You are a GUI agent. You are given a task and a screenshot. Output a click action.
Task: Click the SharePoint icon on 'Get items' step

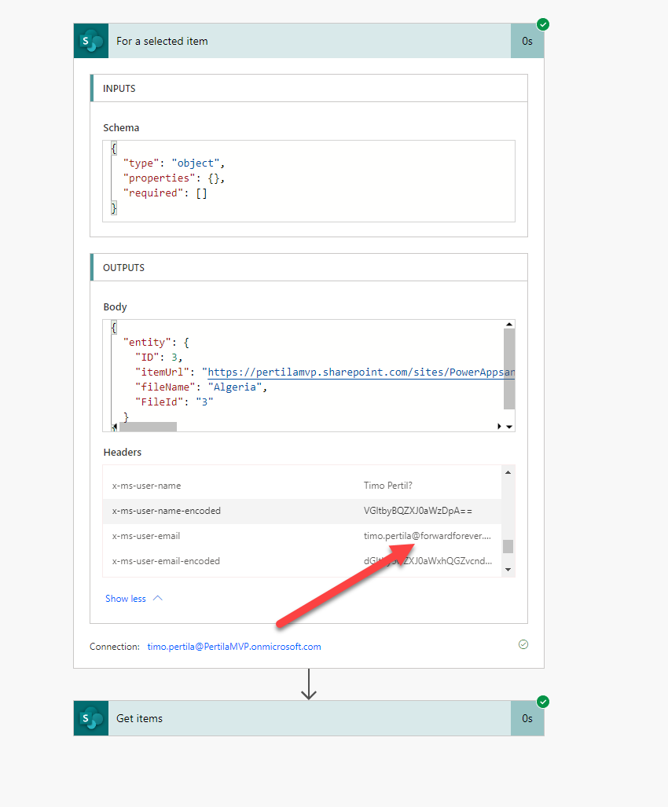(x=91, y=718)
